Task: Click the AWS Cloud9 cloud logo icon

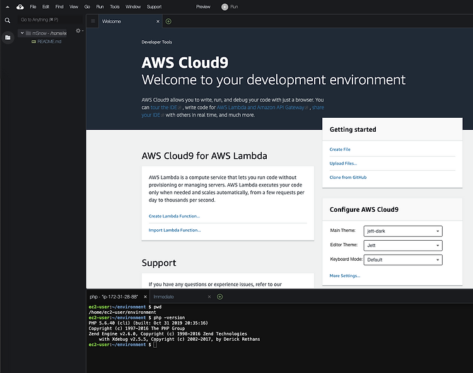Action: pyautogui.click(x=20, y=6)
